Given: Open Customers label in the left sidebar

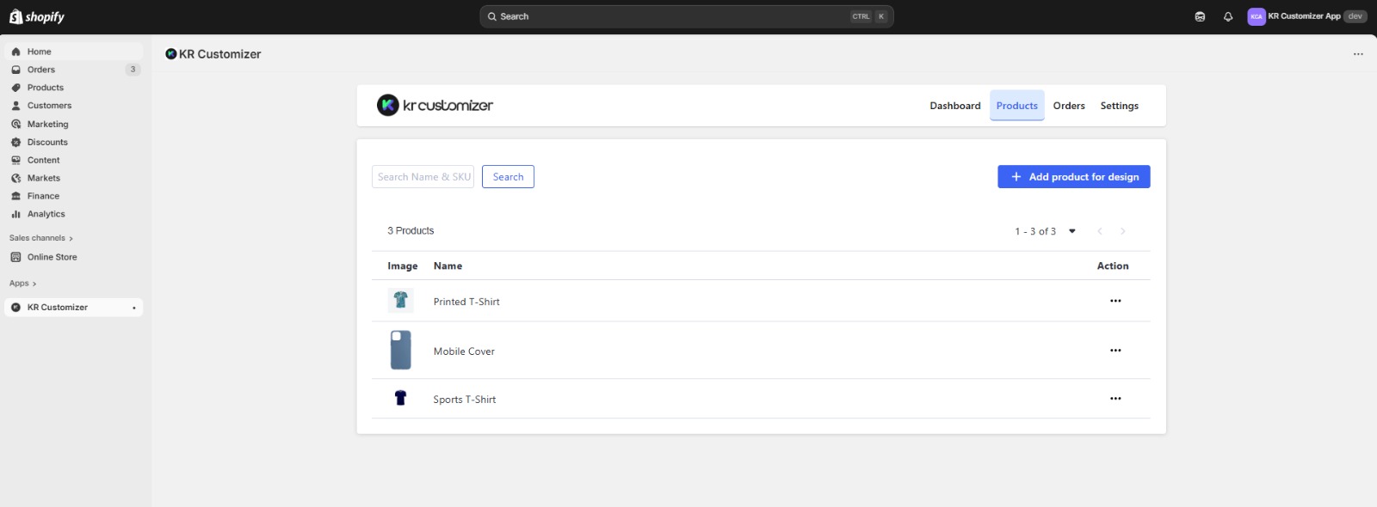Looking at the screenshot, I should (50, 106).
